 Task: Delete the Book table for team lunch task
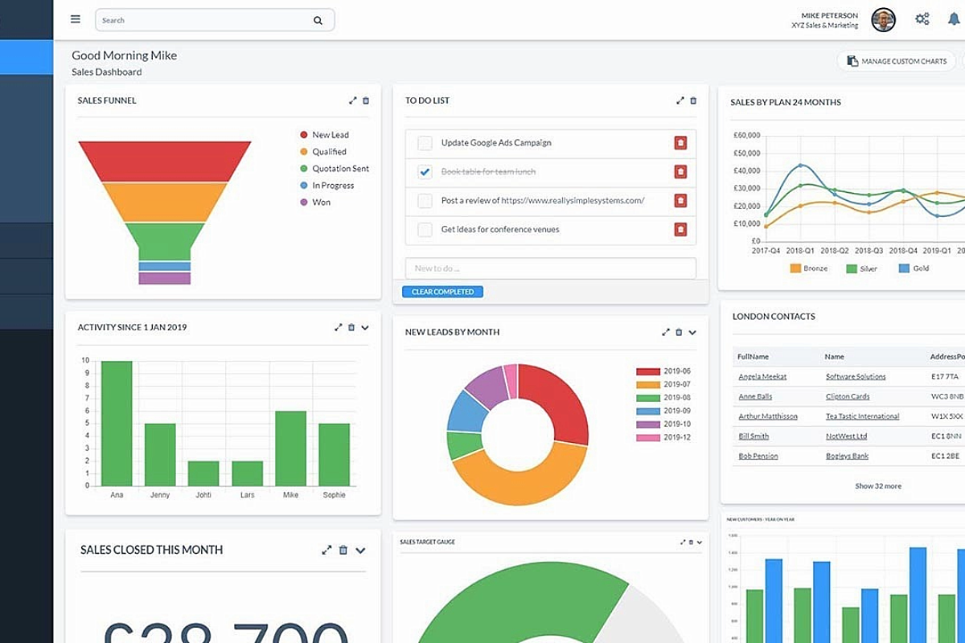tap(680, 172)
